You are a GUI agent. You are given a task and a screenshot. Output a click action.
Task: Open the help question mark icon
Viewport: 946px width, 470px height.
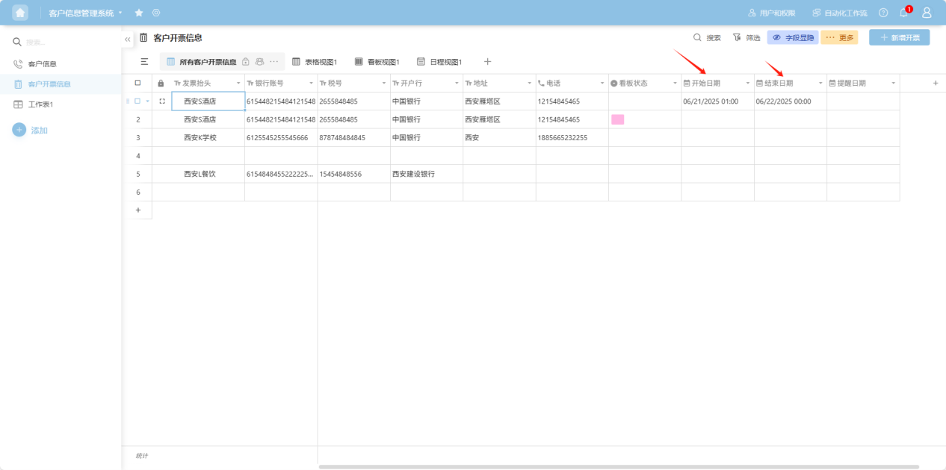point(883,13)
